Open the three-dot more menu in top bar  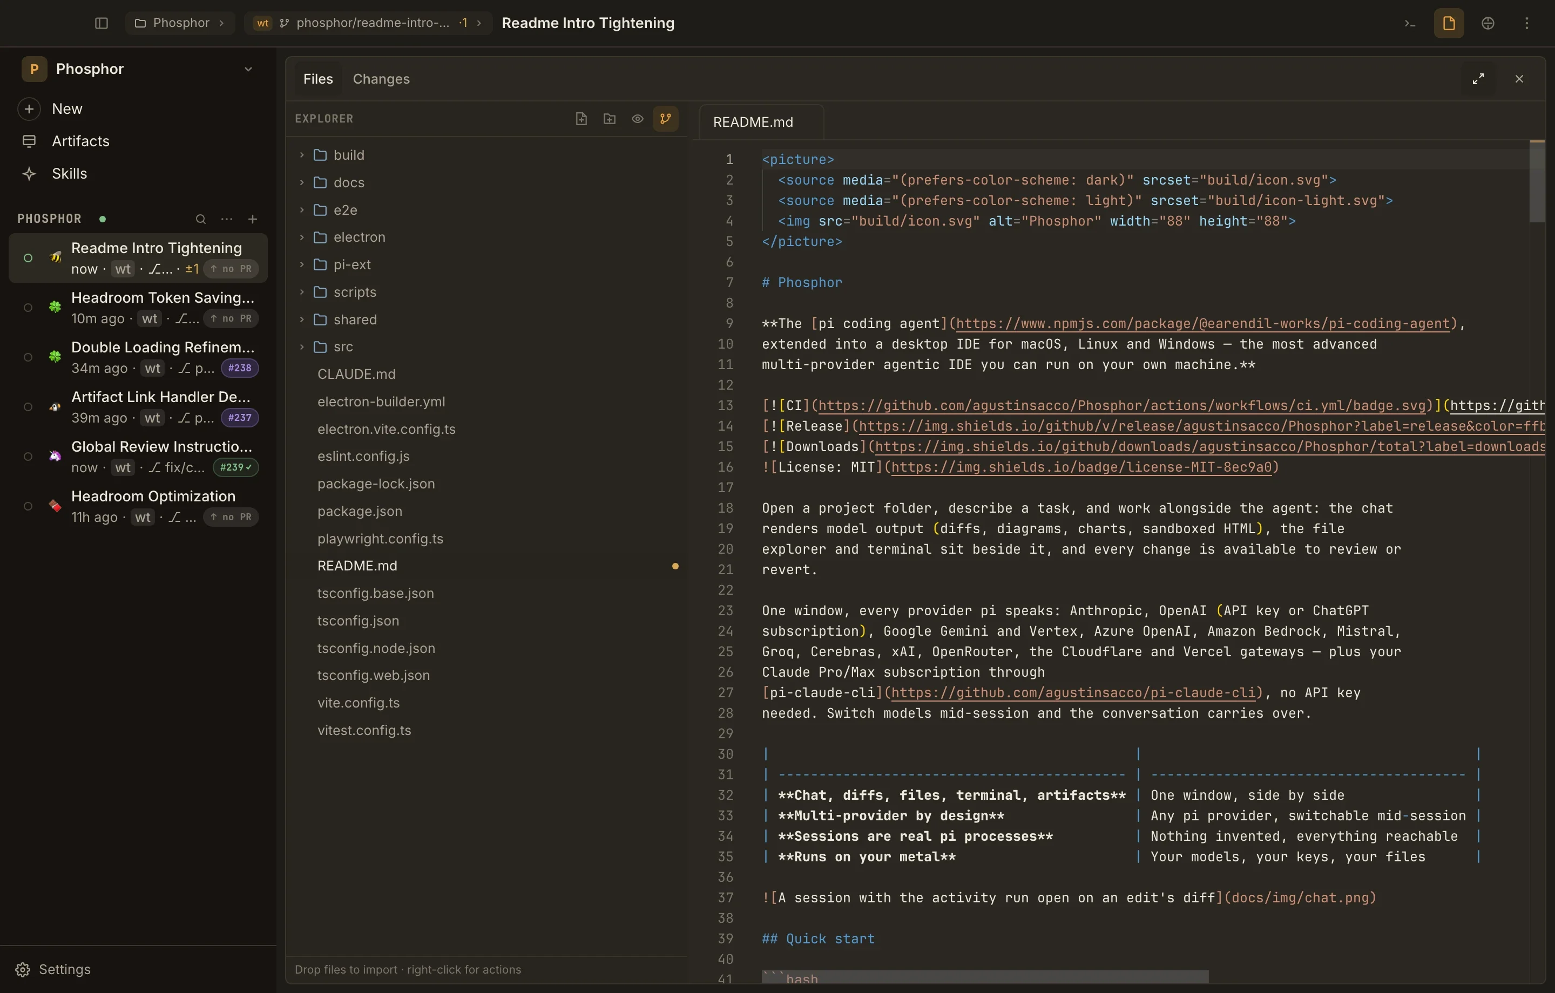(1526, 23)
